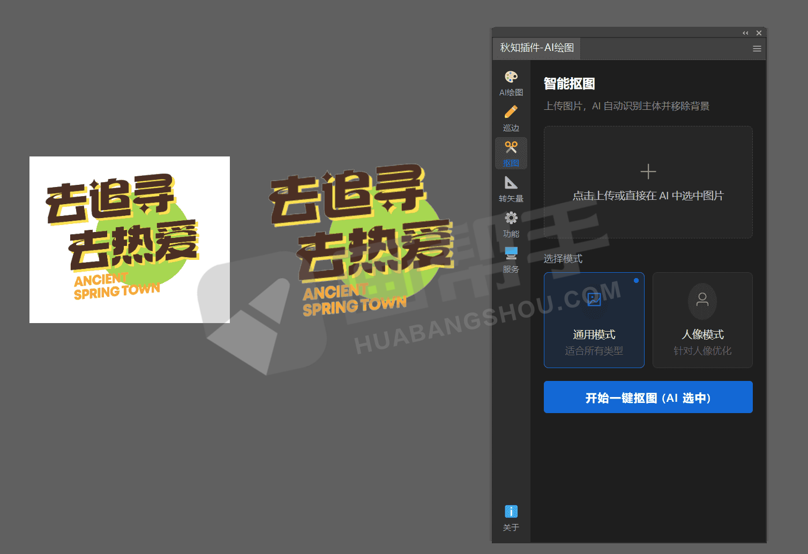Collapse the panel with double-arrow icon
808x554 pixels.
(745, 33)
